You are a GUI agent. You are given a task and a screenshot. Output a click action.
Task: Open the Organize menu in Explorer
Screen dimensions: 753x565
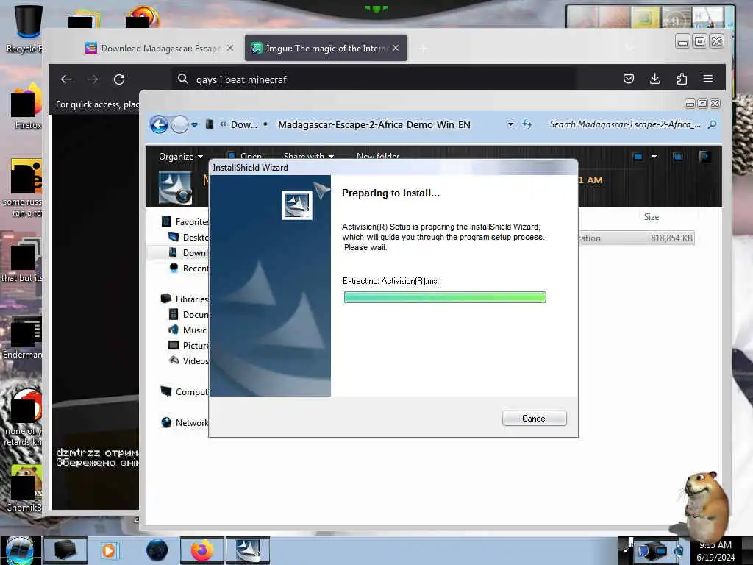coord(181,157)
